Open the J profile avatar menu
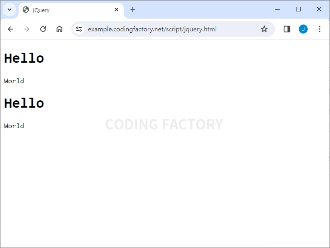Viewport: 330px width, 248px height. [x=303, y=29]
